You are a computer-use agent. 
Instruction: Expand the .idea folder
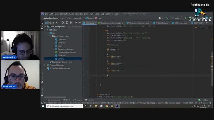(48, 30)
